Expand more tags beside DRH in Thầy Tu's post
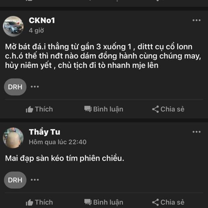The width and height of the screenshot is (208, 208). 35,180
